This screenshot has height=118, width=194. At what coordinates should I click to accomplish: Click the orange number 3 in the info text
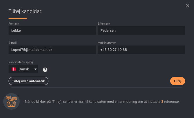coord(162,101)
